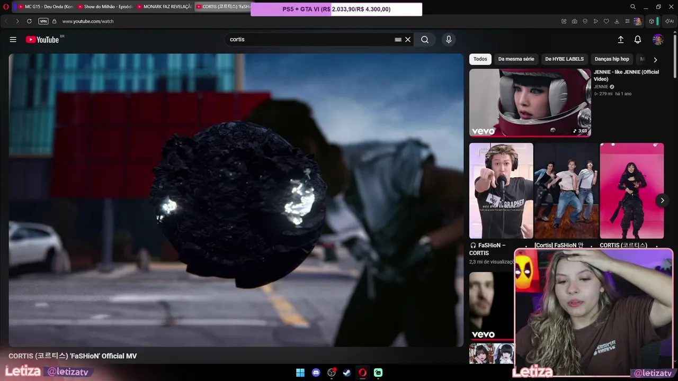
Task: Open Steam from the taskbar
Action: pyautogui.click(x=347, y=373)
